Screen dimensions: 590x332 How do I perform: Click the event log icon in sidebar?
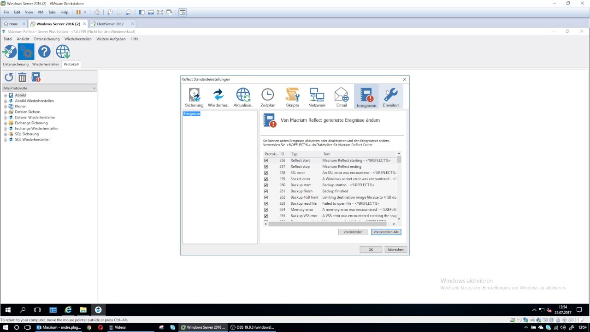click(36, 77)
